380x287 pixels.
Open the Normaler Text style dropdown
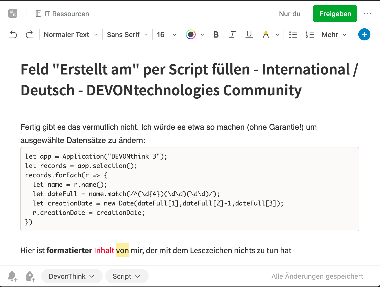tap(71, 35)
